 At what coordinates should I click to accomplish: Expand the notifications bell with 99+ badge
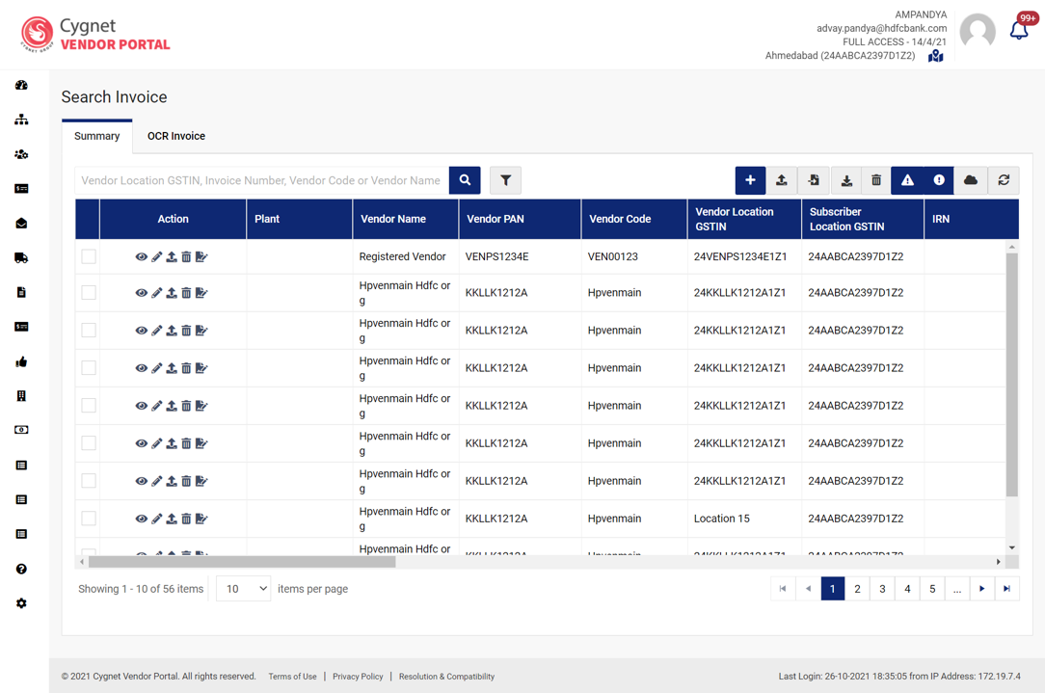(x=1019, y=28)
